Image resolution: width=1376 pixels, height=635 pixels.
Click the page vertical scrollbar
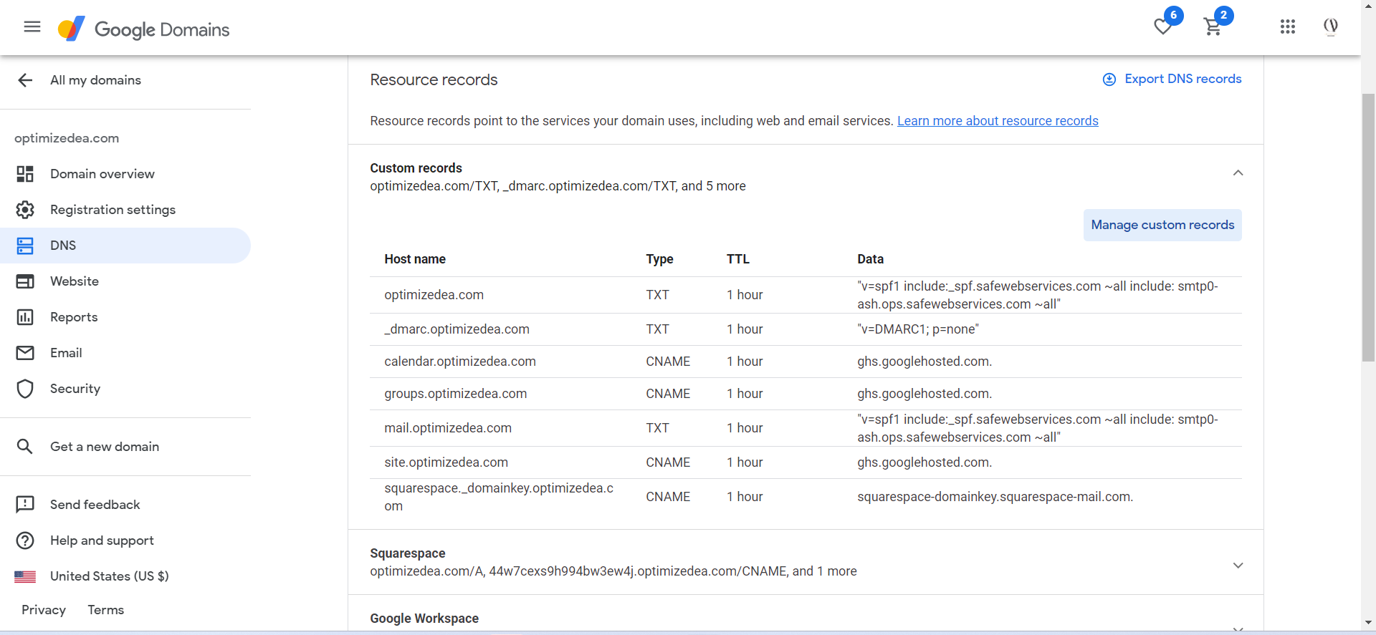[x=1368, y=229]
